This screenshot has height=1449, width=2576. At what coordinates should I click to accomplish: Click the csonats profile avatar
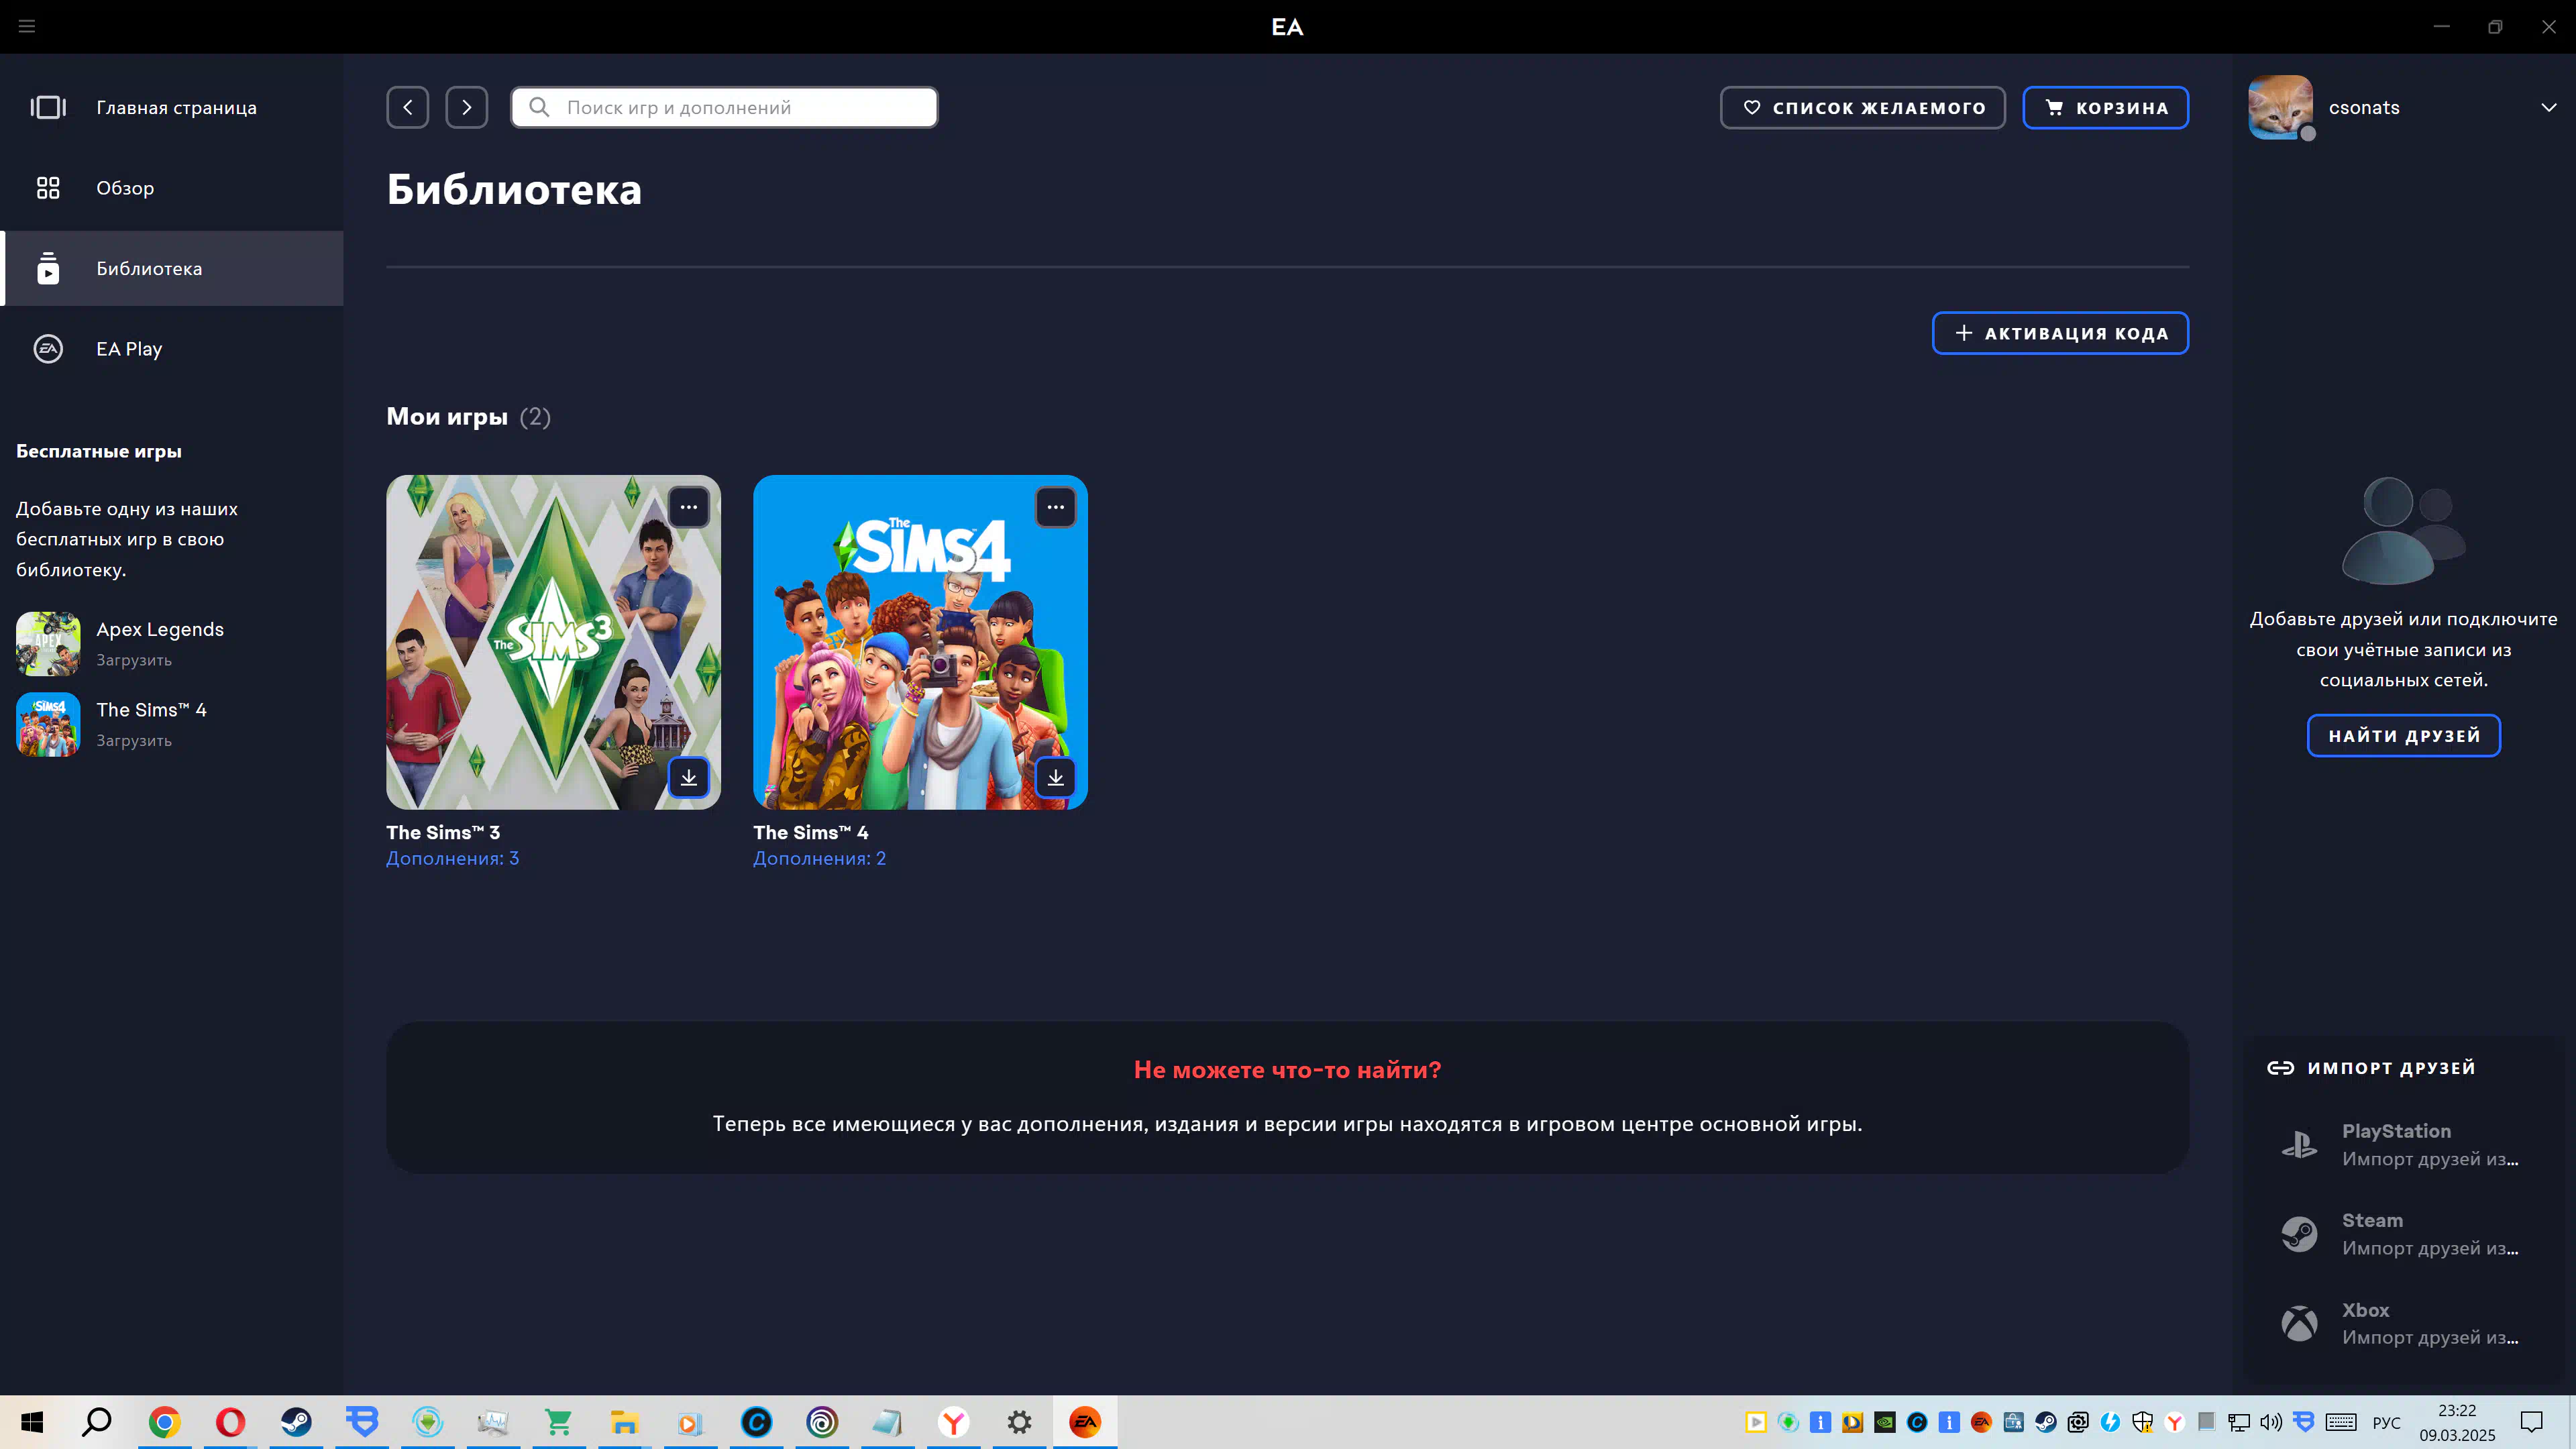click(2281, 107)
